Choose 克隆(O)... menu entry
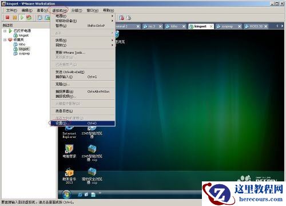 (82, 84)
